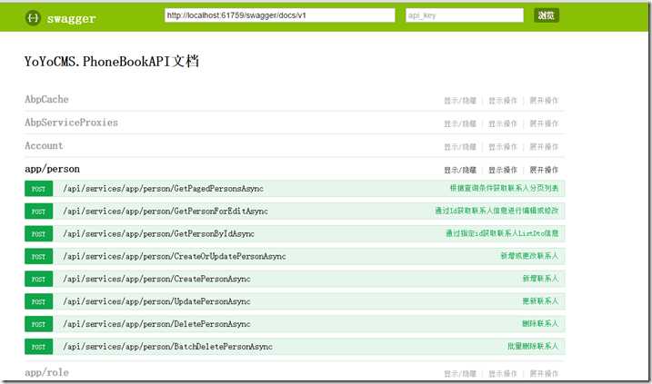Click 展开操作 in AbpServiceProxies row

(x=544, y=123)
